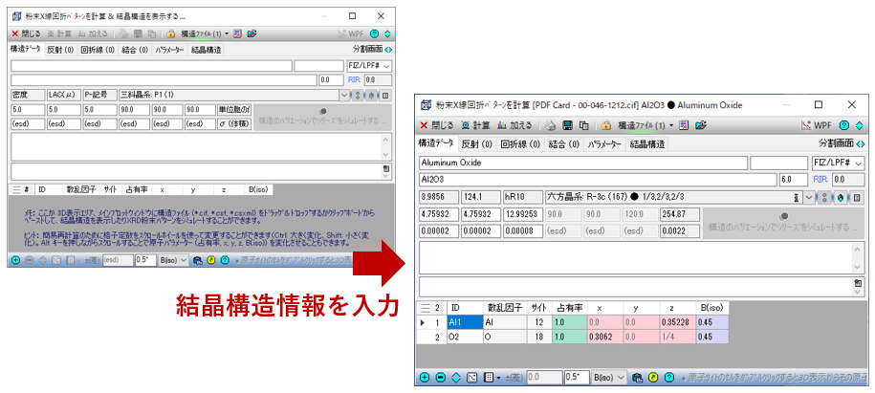The image size is (875, 393).
Task: Click the graph icon in Aluminum Oxide window bottom bar
Action: tap(472, 378)
